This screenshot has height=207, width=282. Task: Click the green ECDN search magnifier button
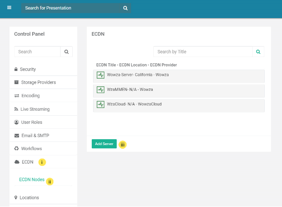tap(258, 52)
